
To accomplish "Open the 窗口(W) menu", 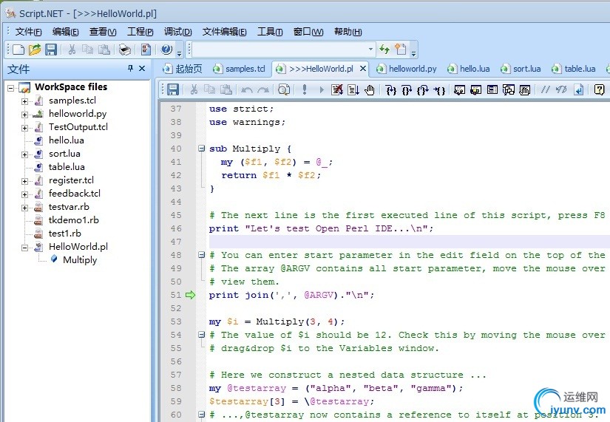I will tap(308, 32).
